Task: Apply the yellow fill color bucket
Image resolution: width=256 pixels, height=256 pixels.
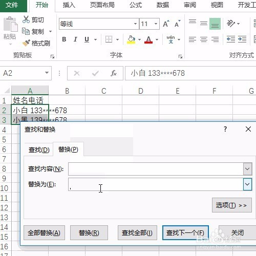Action: pyautogui.click(x=131, y=39)
